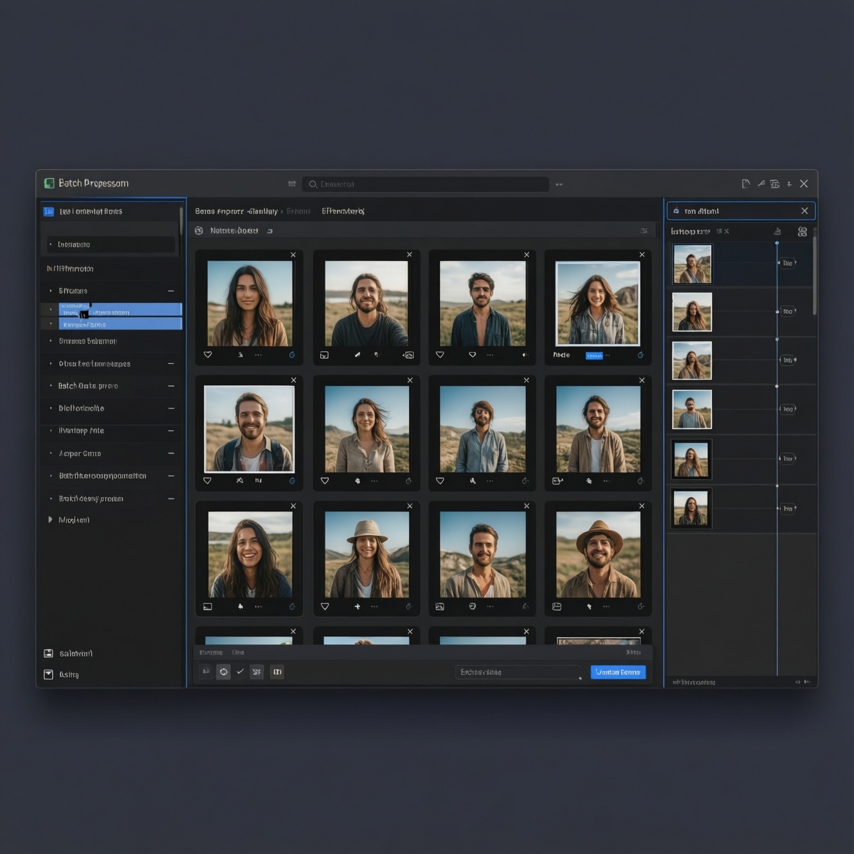The width and height of the screenshot is (854, 854).
Task: Open three-dot menu under bucket-hat woman's photo
Action: coord(374,606)
